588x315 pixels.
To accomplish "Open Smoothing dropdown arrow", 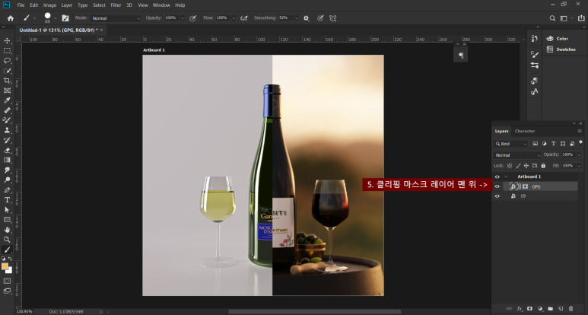I will click(x=296, y=18).
